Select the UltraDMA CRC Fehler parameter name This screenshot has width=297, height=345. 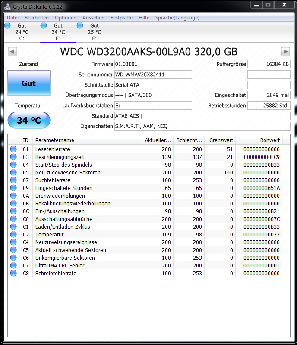(x=60, y=266)
